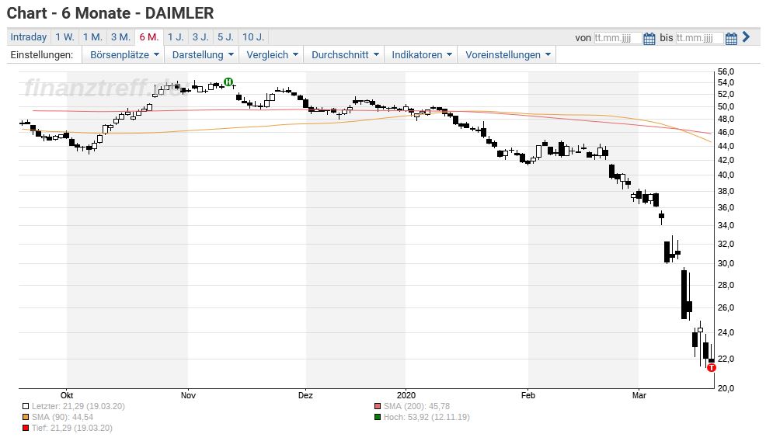Screen dimensions: 766x441
Task: Click legend text 'Tief: 21,29 (19.03.20)'
Action: tap(71, 429)
